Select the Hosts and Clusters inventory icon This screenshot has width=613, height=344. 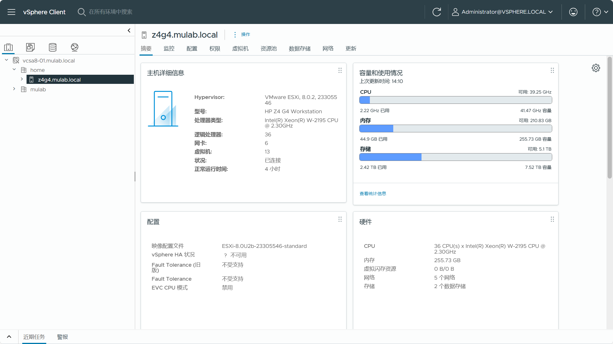(x=9, y=47)
